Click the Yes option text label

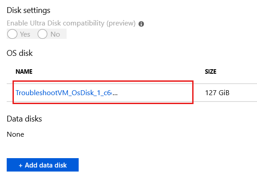[x=25, y=34]
